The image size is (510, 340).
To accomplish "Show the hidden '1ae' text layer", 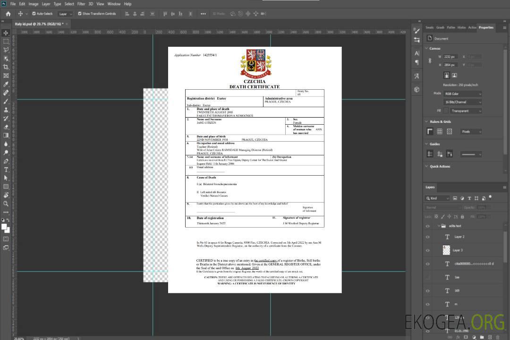I will (x=428, y=277).
